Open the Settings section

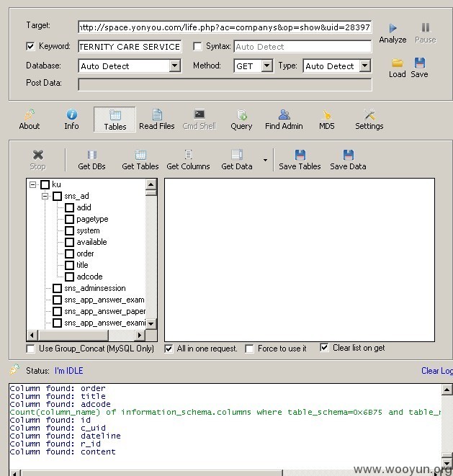(x=369, y=120)
